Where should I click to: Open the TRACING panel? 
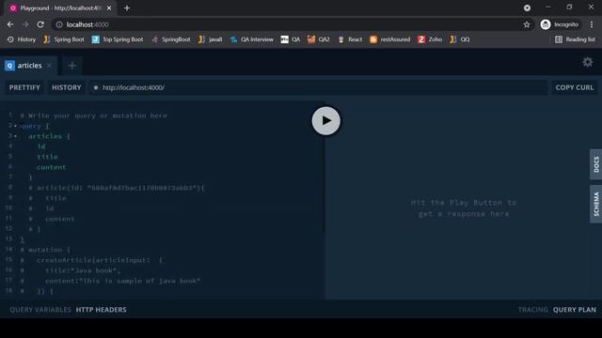click(x=533, y=310)
